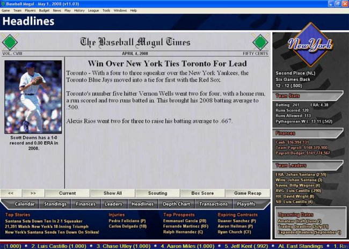
Task: Click the Current button
Action: tap(68, 193)
